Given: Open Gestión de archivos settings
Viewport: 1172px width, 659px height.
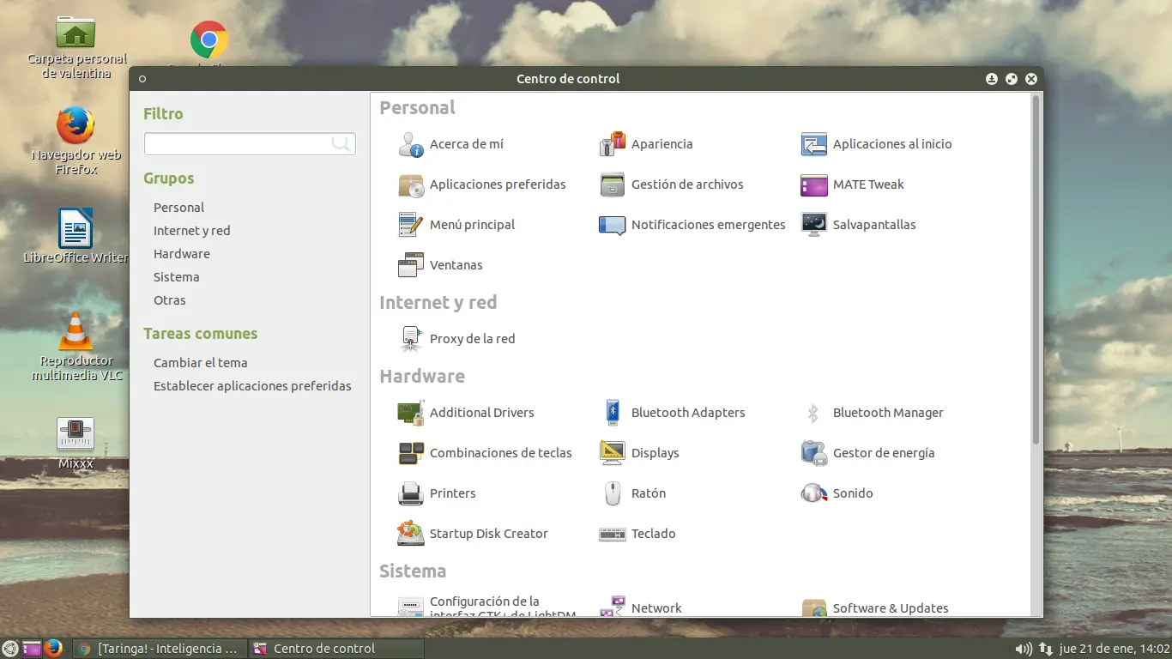Looking at the screenshot, I should click(x=672, y=184).
